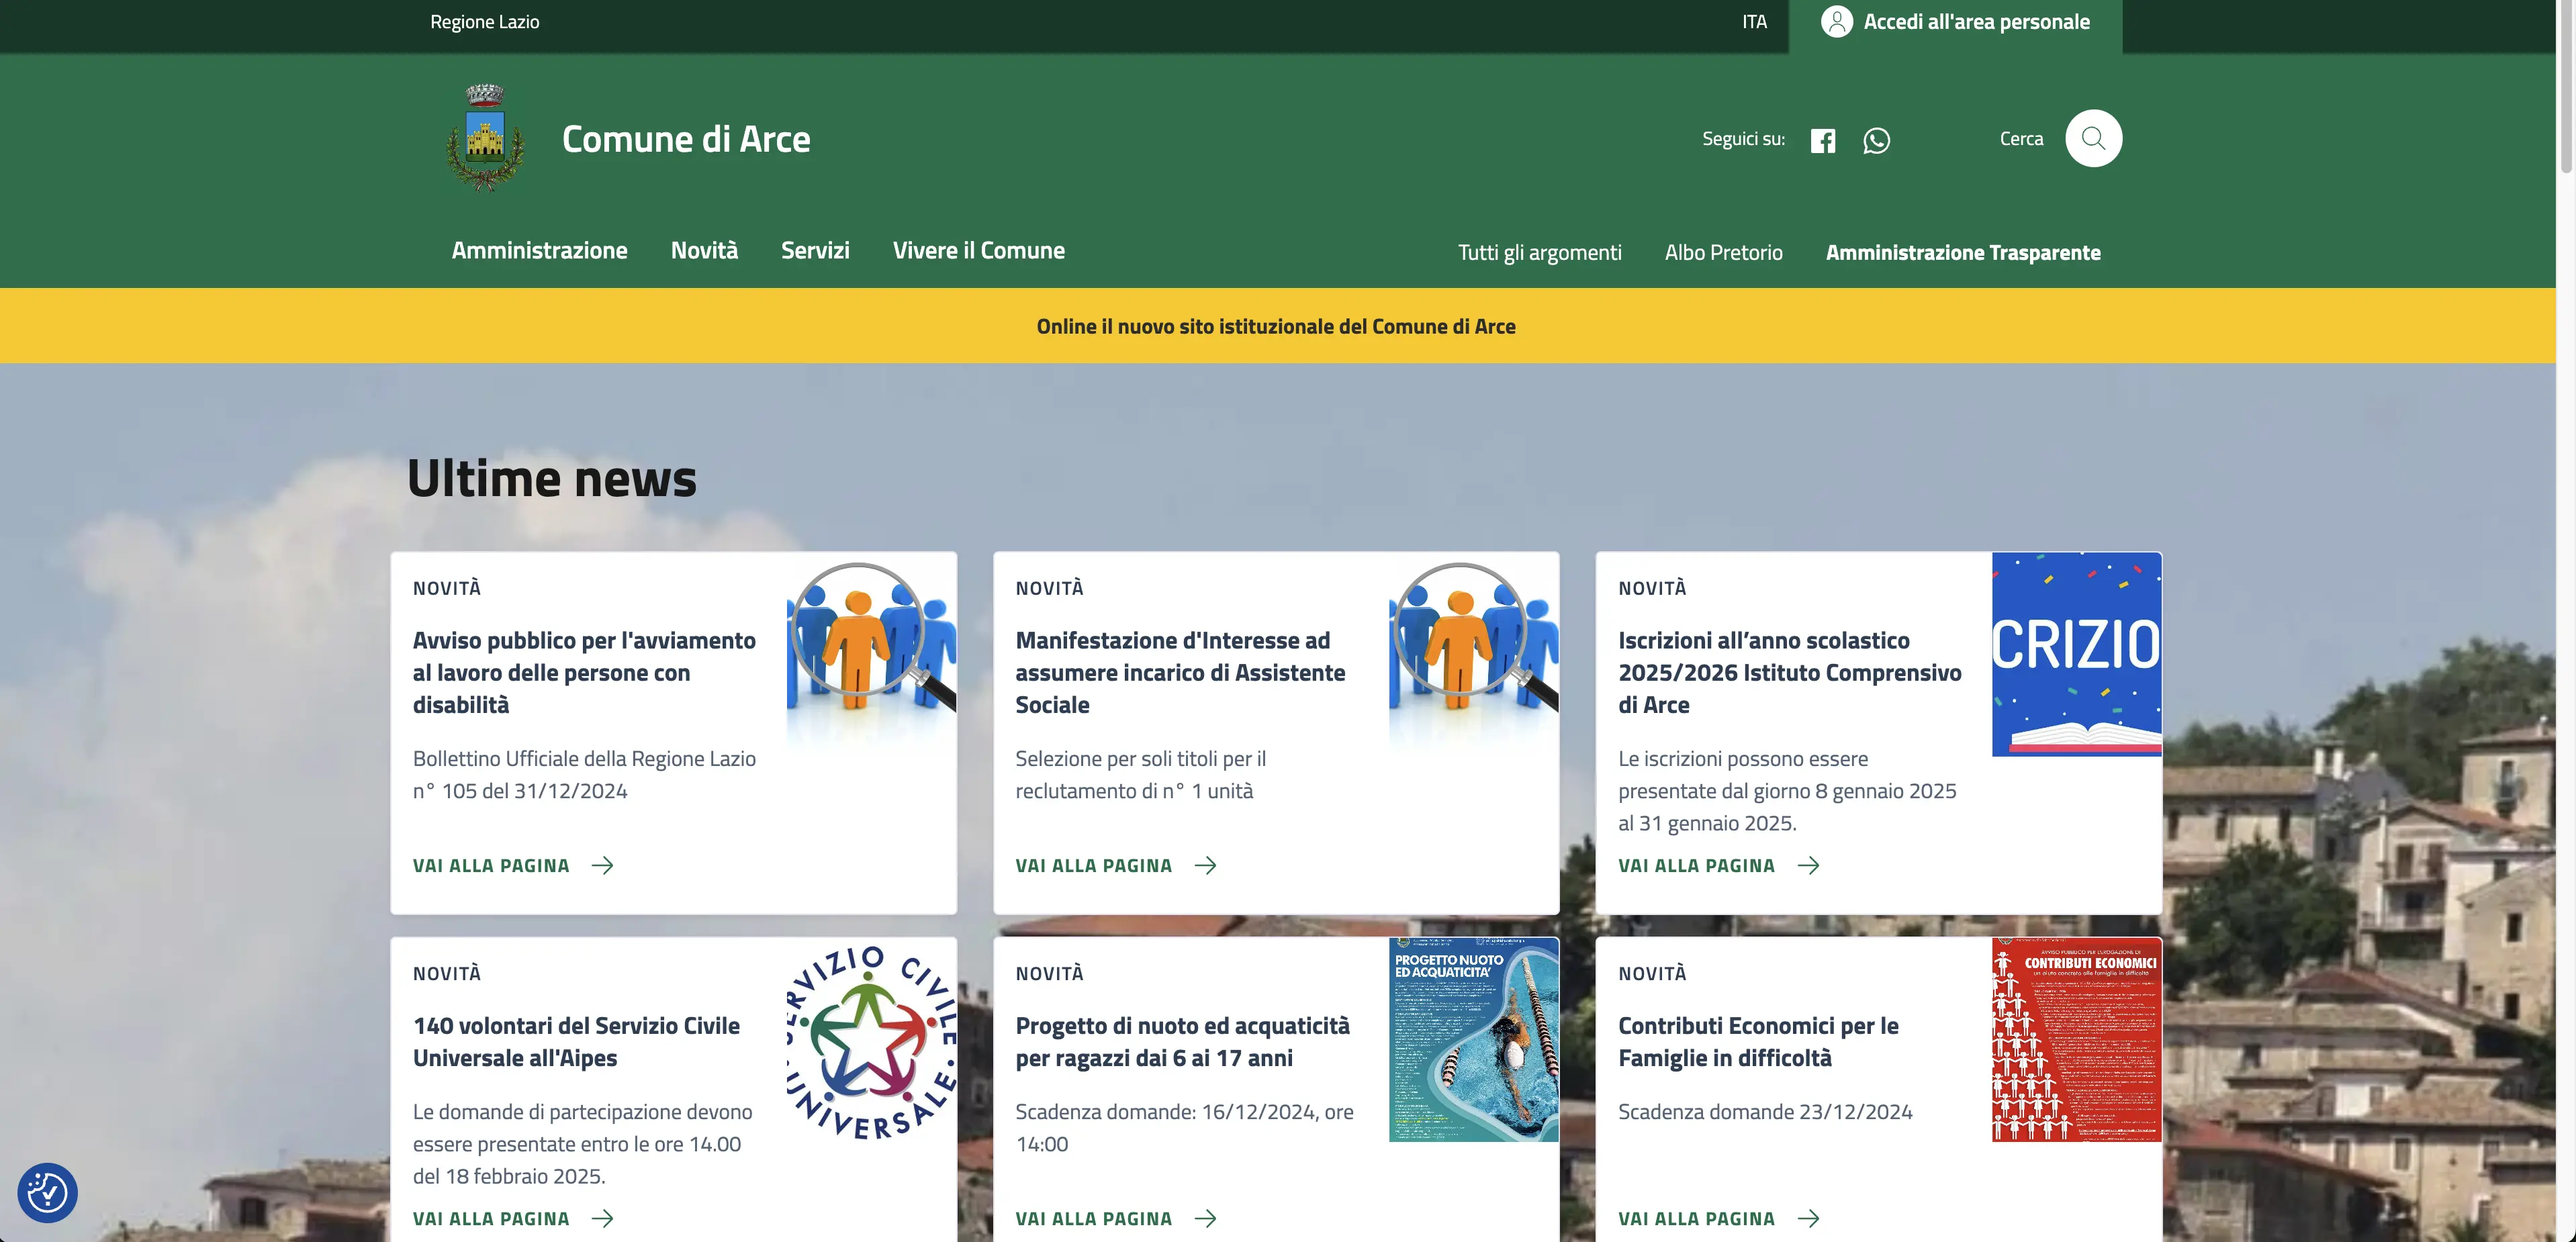Open cookie preferences icon at bottom-left

tap(47, 1192)
